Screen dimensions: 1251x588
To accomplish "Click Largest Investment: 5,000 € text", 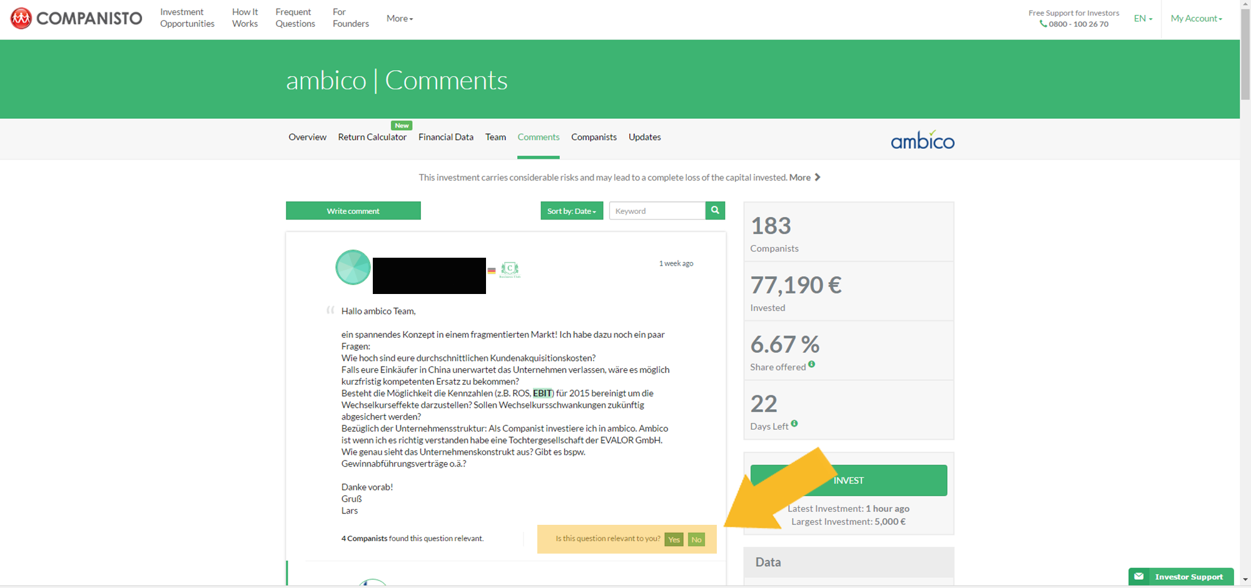I will (x=849, y=521).
